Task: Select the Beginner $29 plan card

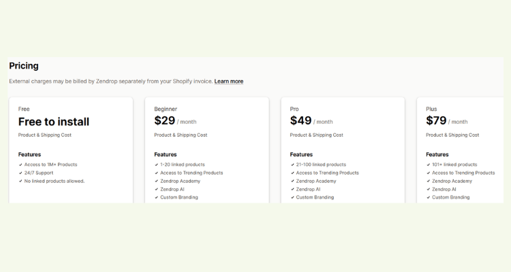Action: click(x=207, y=150)
